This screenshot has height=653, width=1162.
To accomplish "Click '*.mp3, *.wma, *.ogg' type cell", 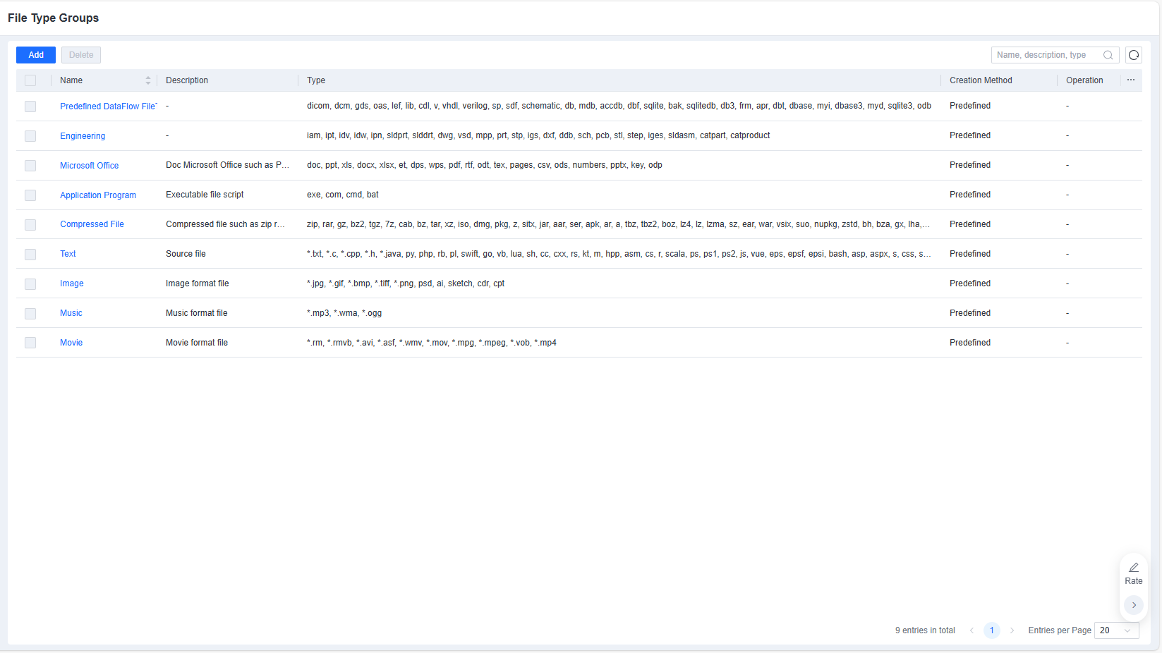I will coord(344,313).
